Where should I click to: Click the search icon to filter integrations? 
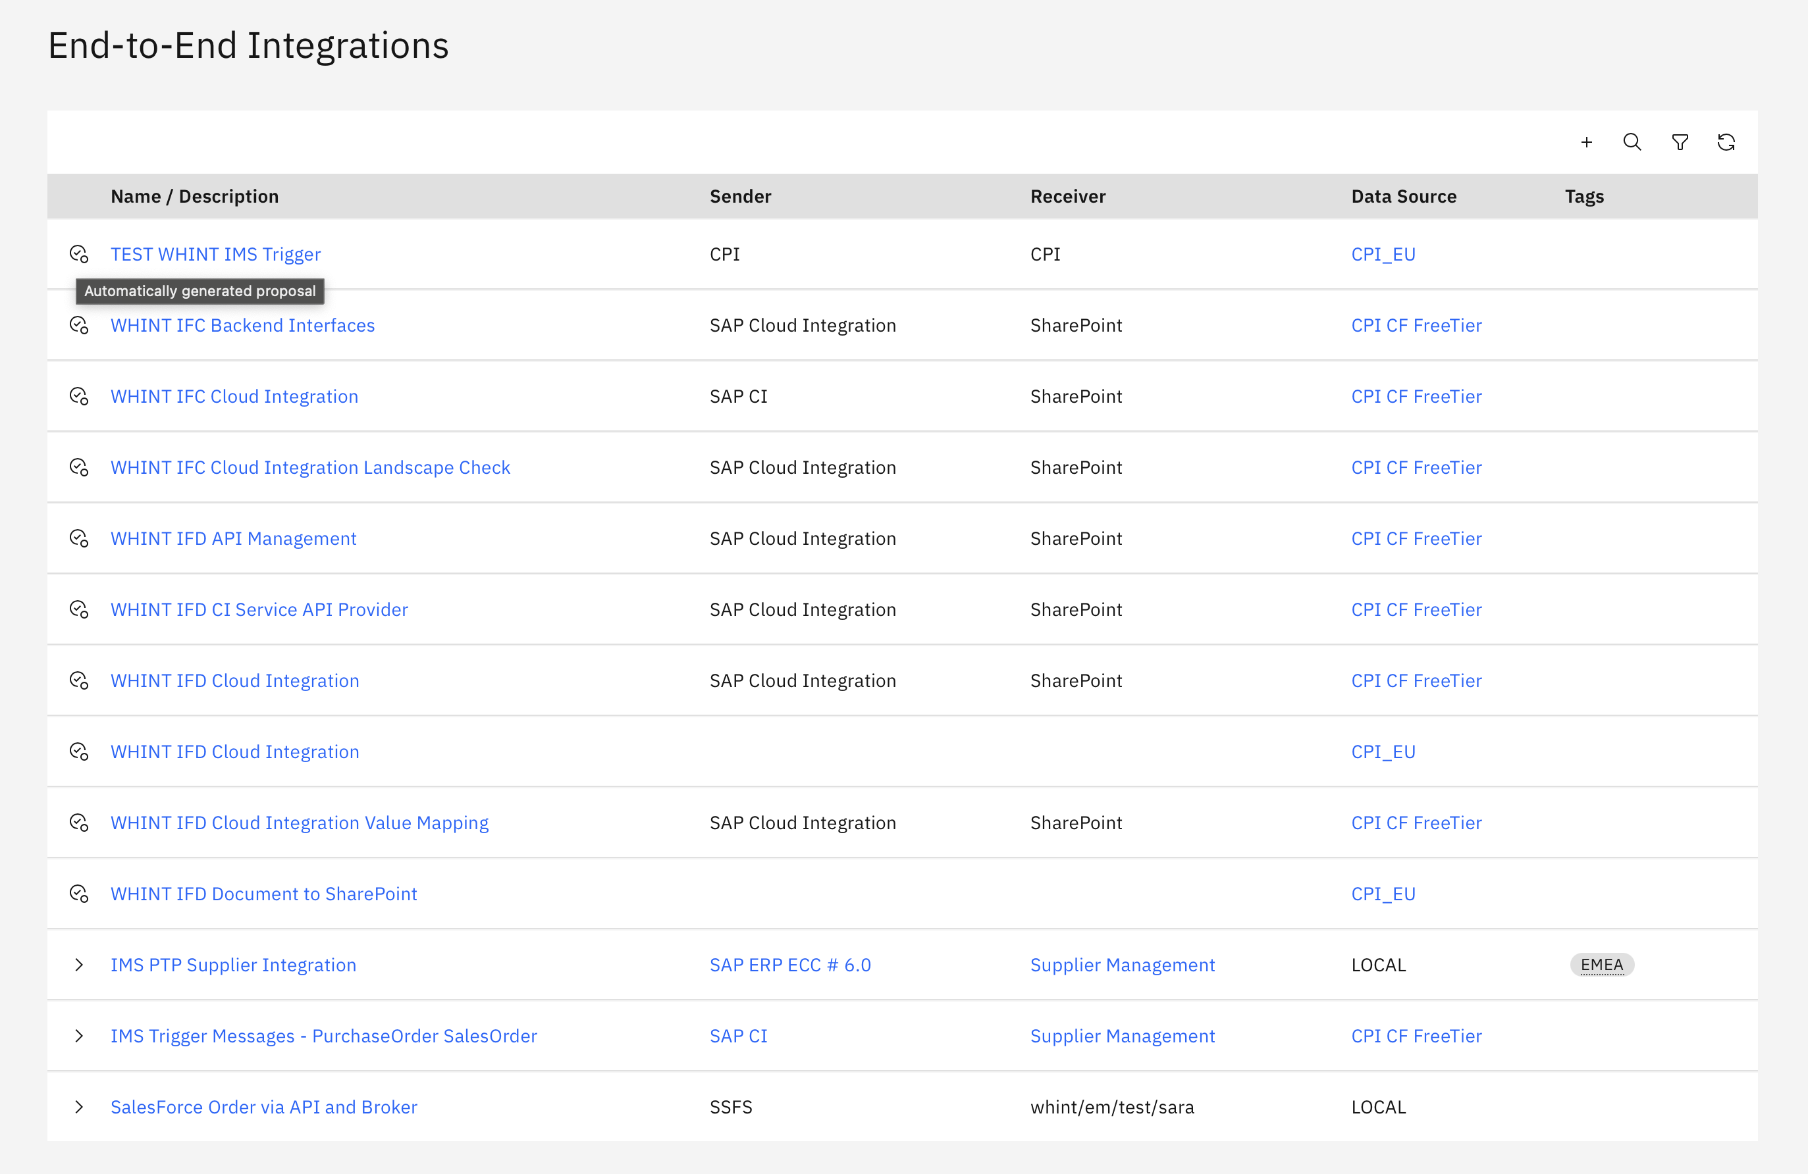(x=1632, y=142)
